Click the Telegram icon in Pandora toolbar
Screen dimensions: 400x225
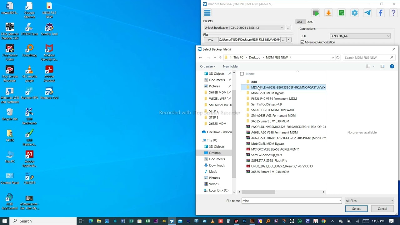[367, 13]
